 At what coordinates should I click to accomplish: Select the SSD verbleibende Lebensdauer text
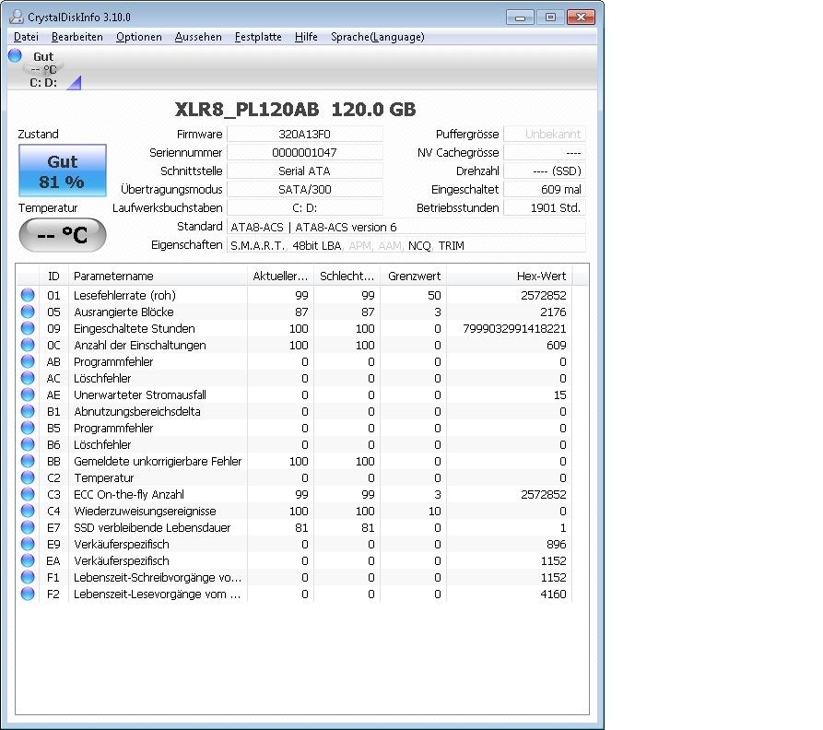point(152,527)
